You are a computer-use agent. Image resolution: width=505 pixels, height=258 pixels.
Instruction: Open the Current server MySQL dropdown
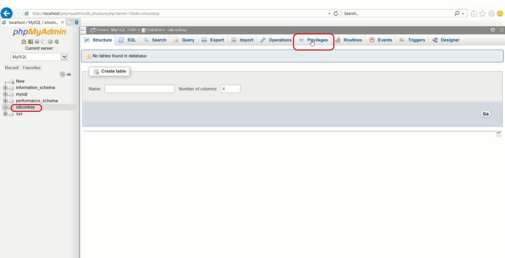[x=39, y=57]
